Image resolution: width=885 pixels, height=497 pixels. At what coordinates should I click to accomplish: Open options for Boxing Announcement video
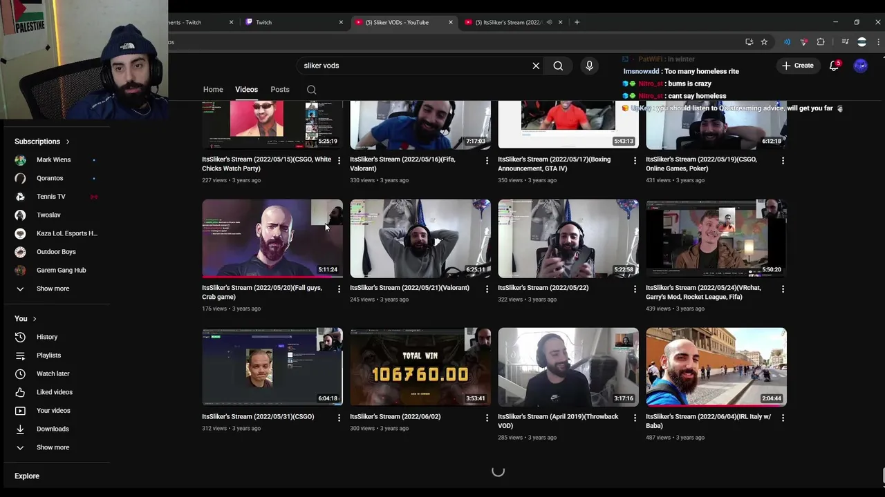coord(635,161)
